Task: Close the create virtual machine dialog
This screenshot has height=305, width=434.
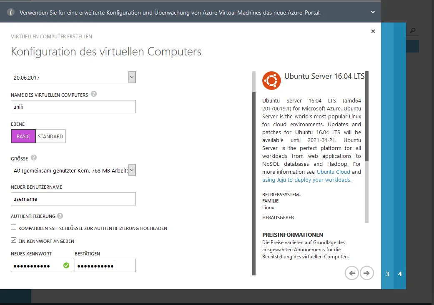Action: point(373,31)
